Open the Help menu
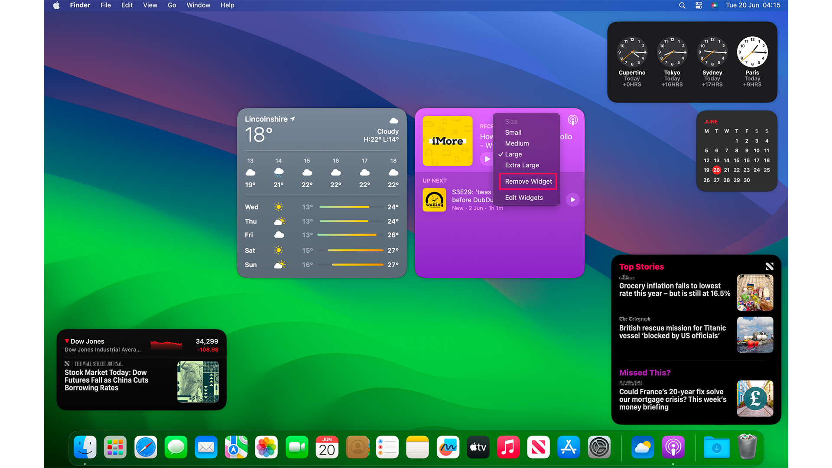832x468 pixels. [x=227, y=5]
